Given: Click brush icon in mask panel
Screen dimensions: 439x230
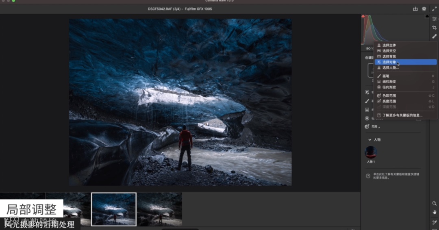Looking at the screenshot, I should click(367, 101).
